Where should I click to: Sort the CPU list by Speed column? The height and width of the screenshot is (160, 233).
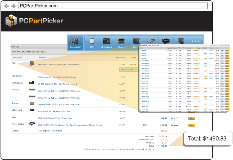[170, 48]
